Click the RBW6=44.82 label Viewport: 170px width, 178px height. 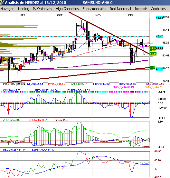point(101,84)
